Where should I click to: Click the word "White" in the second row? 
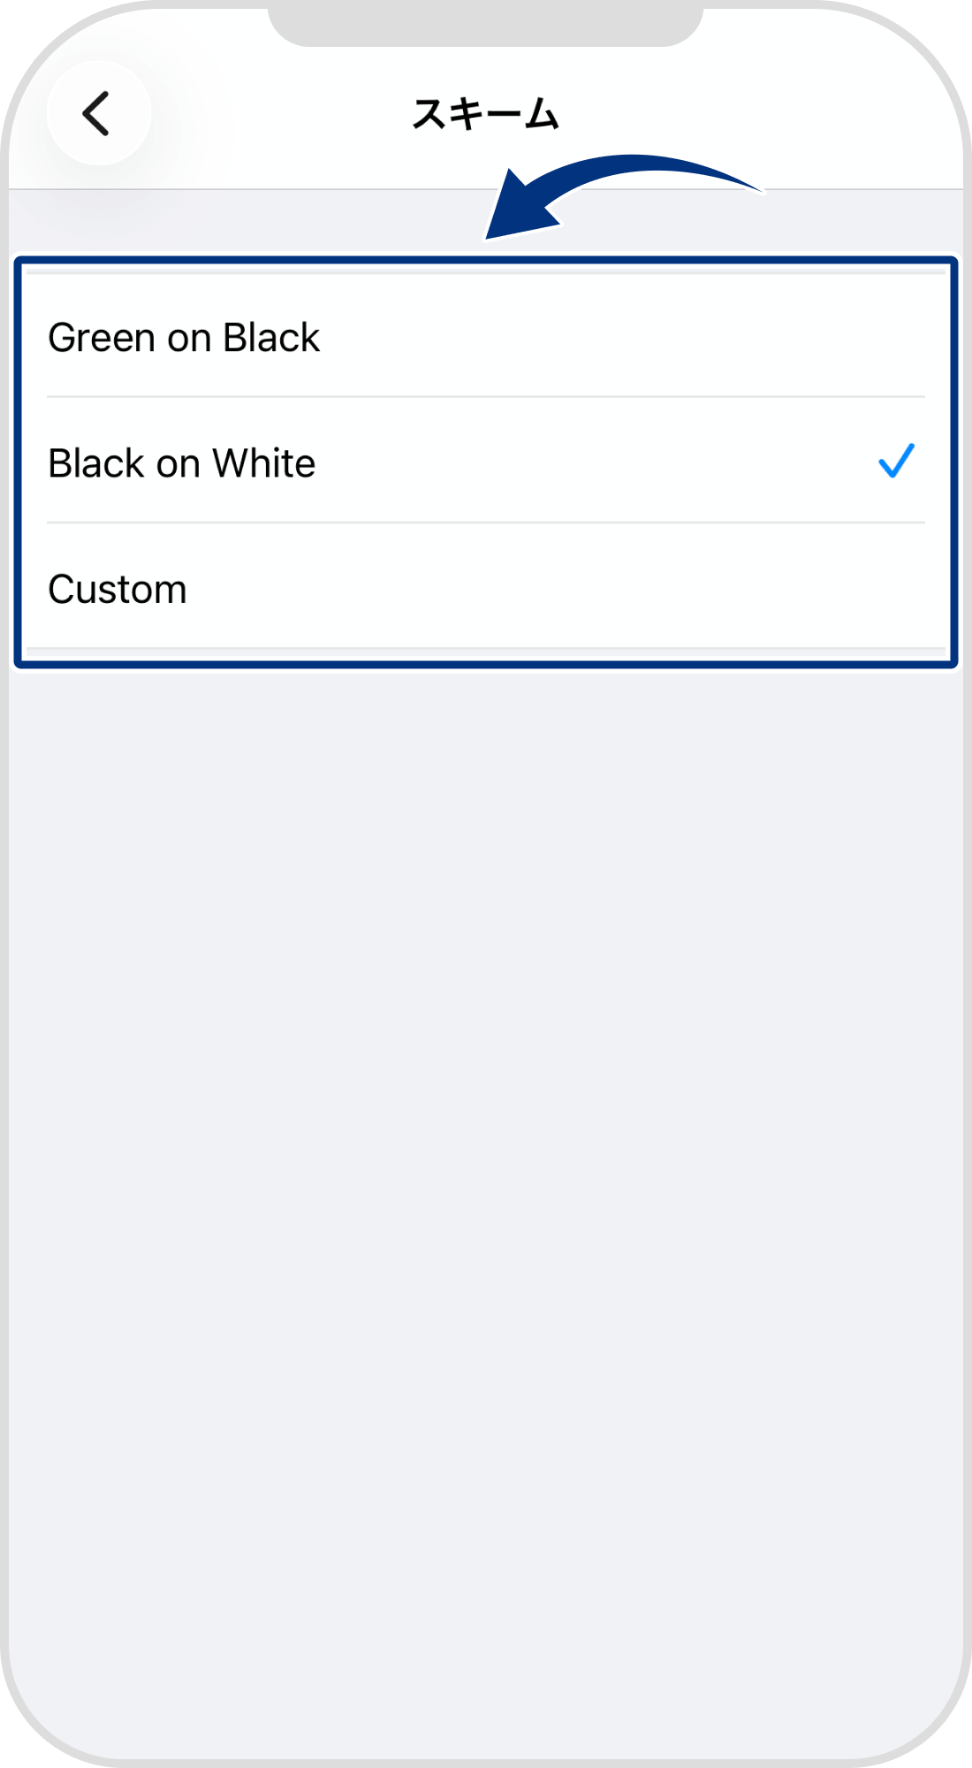pos(263,463)
